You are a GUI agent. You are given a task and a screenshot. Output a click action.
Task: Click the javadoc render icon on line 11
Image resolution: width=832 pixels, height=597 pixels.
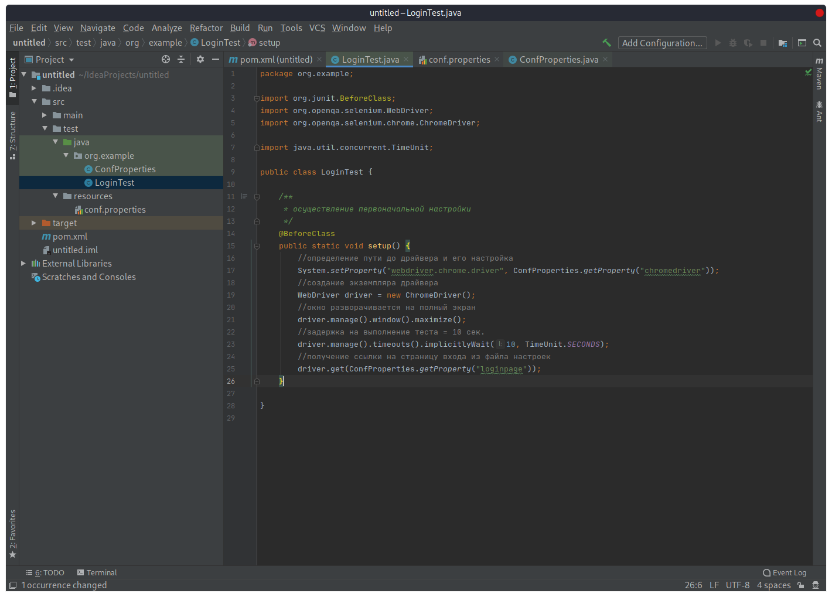244,196
